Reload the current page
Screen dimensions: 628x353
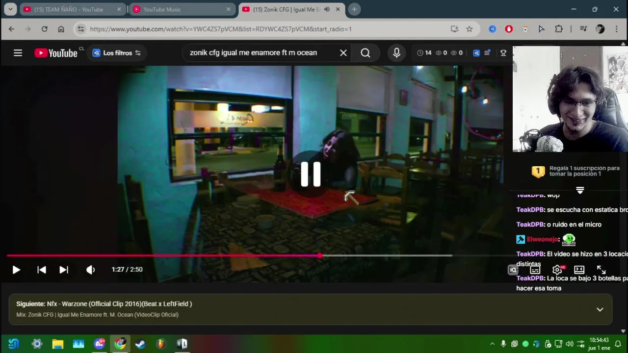[44, 29]
